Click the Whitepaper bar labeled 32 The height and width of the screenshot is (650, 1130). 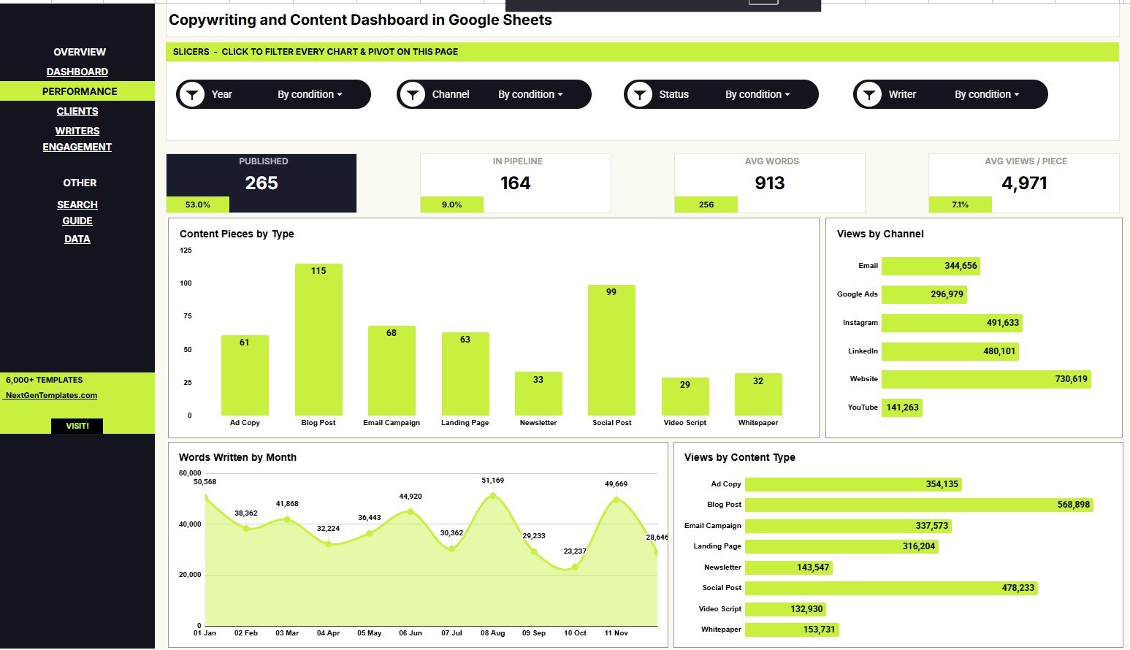(758, 394)
